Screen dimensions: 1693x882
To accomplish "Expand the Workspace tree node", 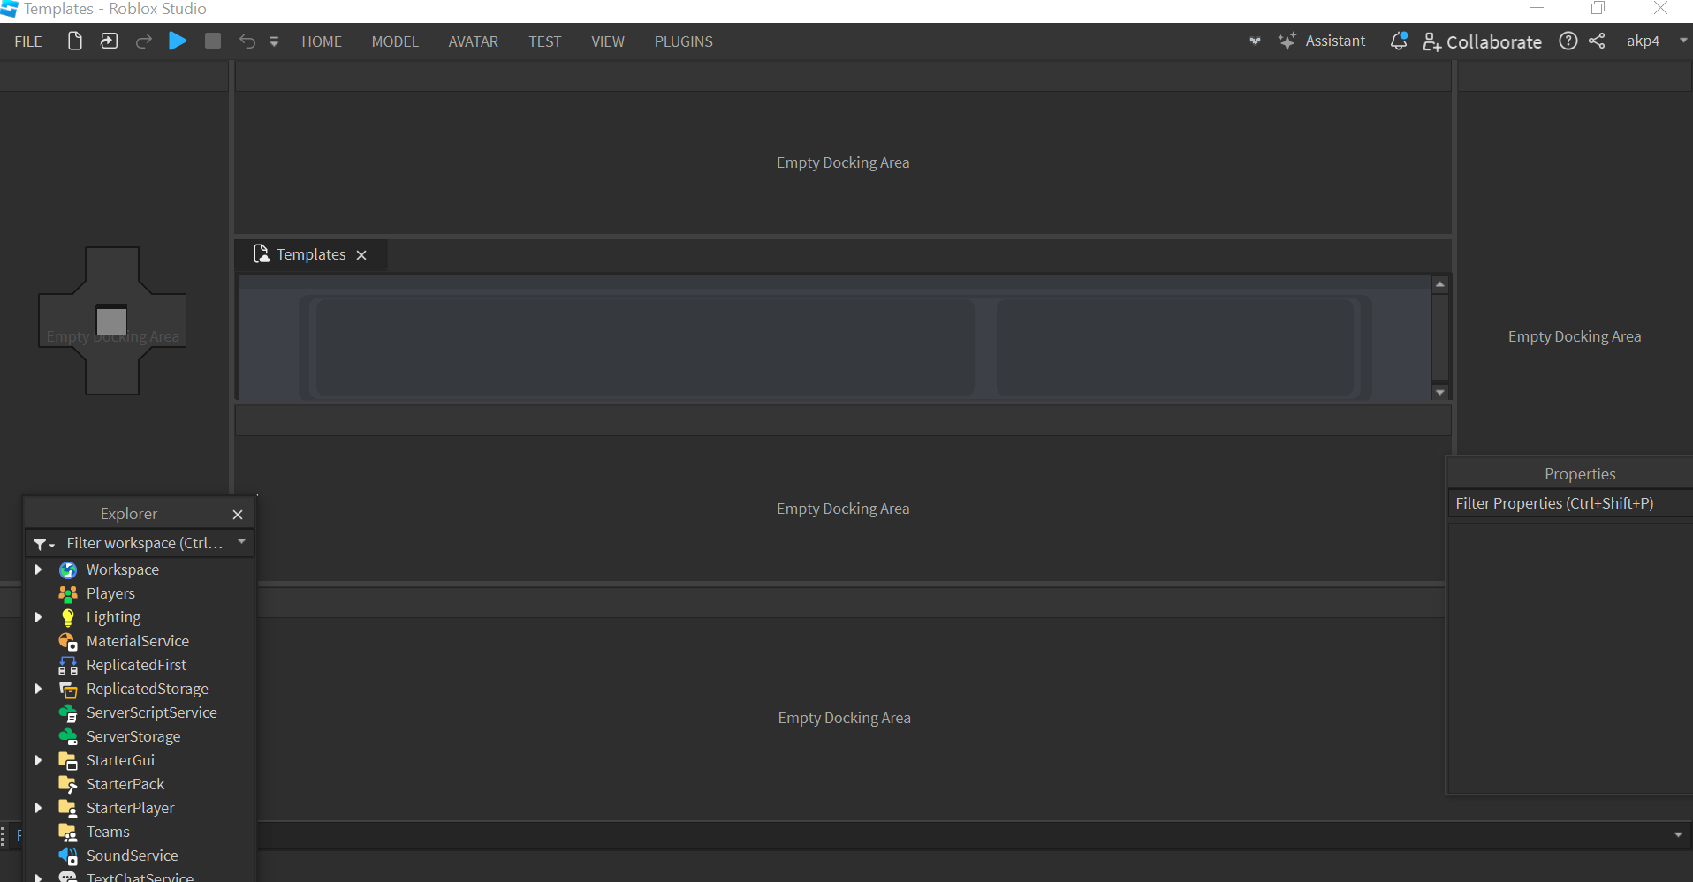I will tap(39, 569).
